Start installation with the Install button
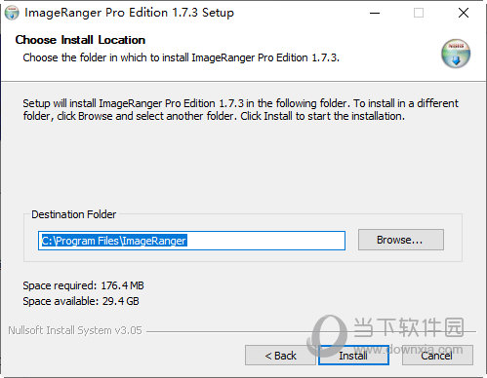Screen dimensions: 487x378 (353, 356)
